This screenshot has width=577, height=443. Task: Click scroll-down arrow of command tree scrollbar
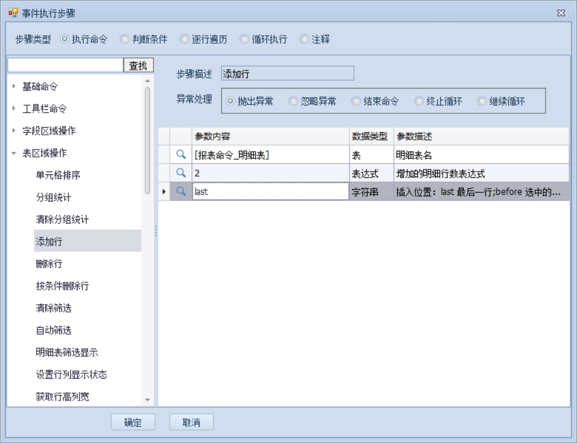[147, 400]
